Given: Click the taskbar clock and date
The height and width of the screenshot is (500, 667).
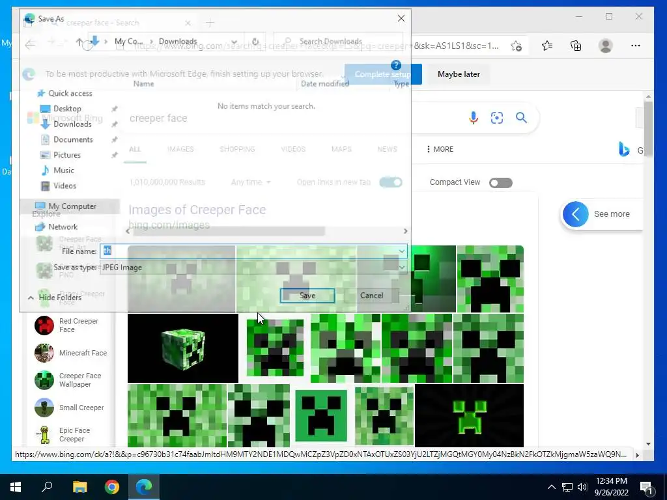Looking at the screenshot, I should click(x=611, y=487).
